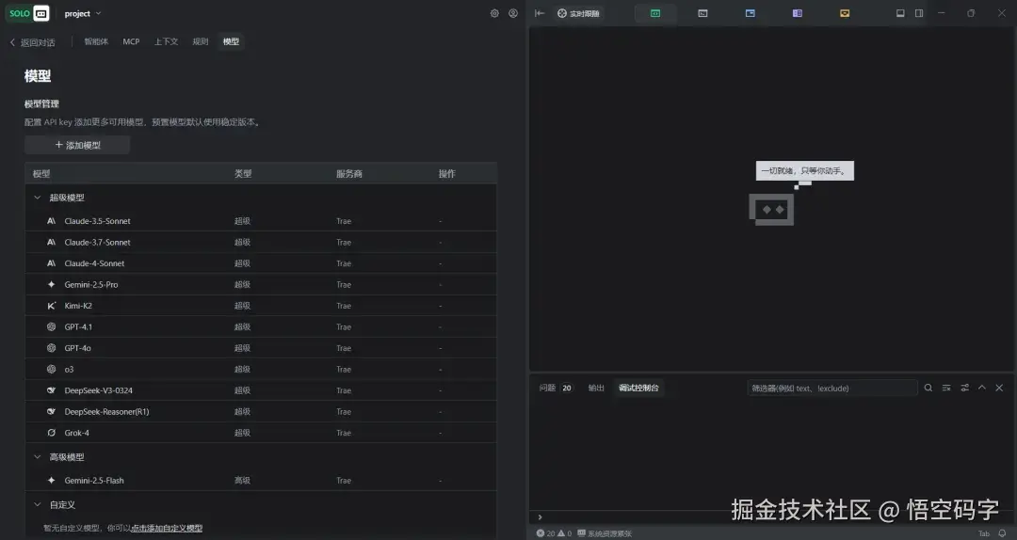Open the settings gear in the header
The width and height of the screenshot is (1017, 540).
(494, 13)
